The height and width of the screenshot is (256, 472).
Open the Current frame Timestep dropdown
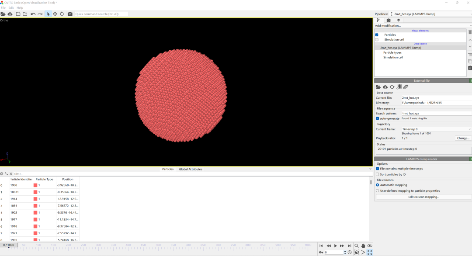point(437,129)
